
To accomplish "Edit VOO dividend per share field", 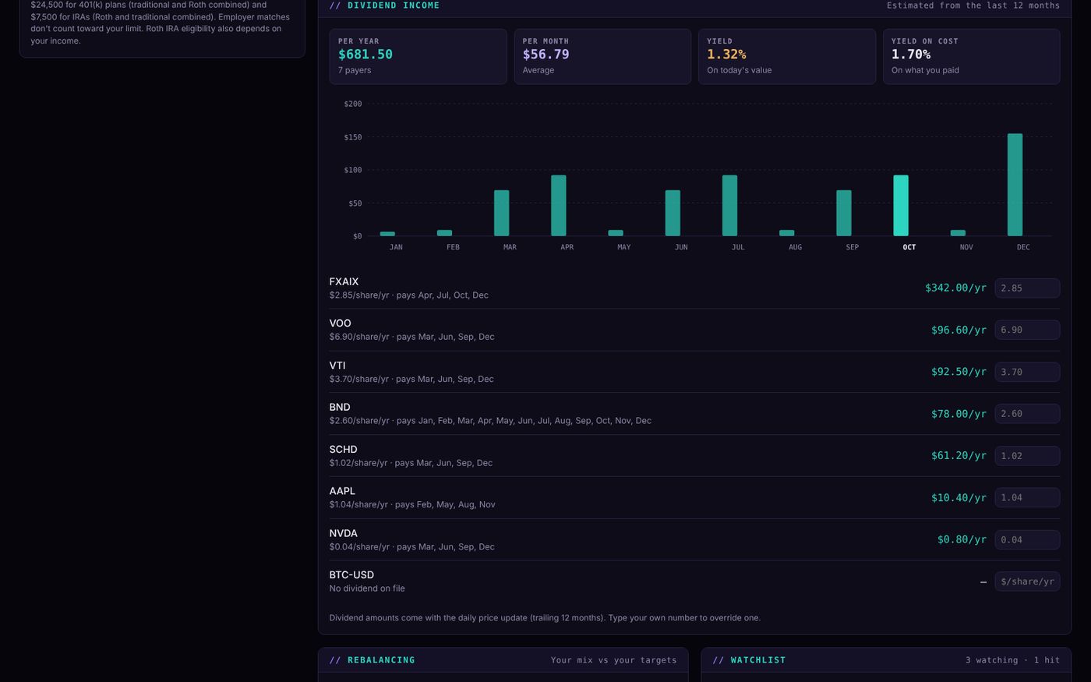I will (x=1027, y=330).
